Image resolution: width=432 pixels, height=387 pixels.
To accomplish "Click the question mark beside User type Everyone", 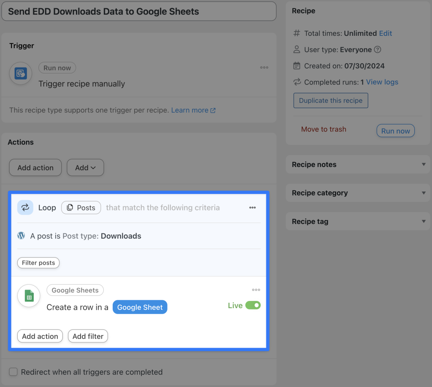I will click(378, 49).
